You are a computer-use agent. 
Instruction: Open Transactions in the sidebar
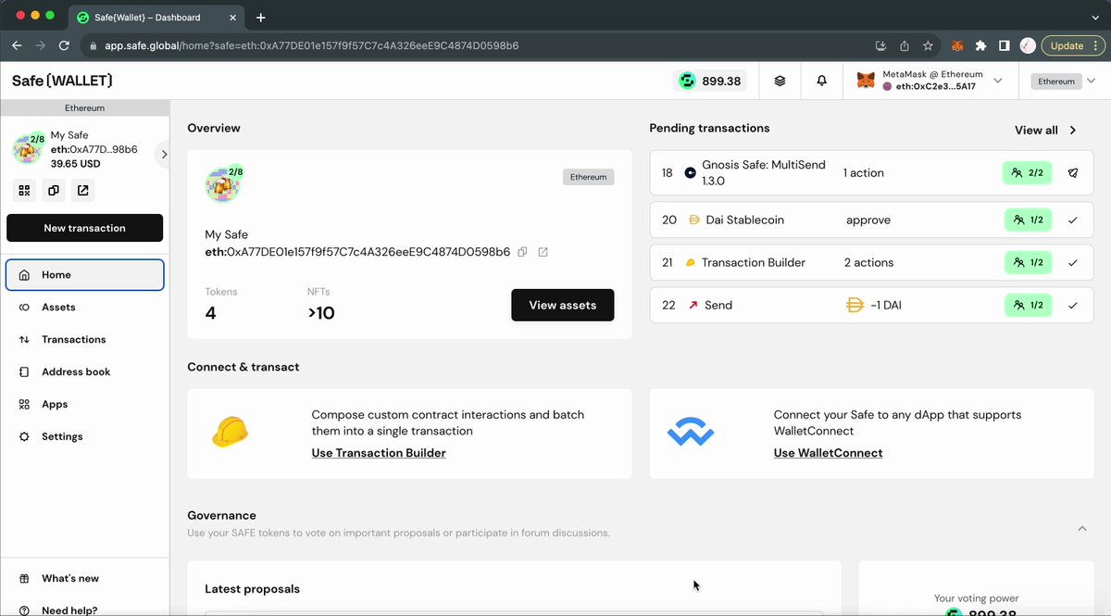(x=84, y=340)
